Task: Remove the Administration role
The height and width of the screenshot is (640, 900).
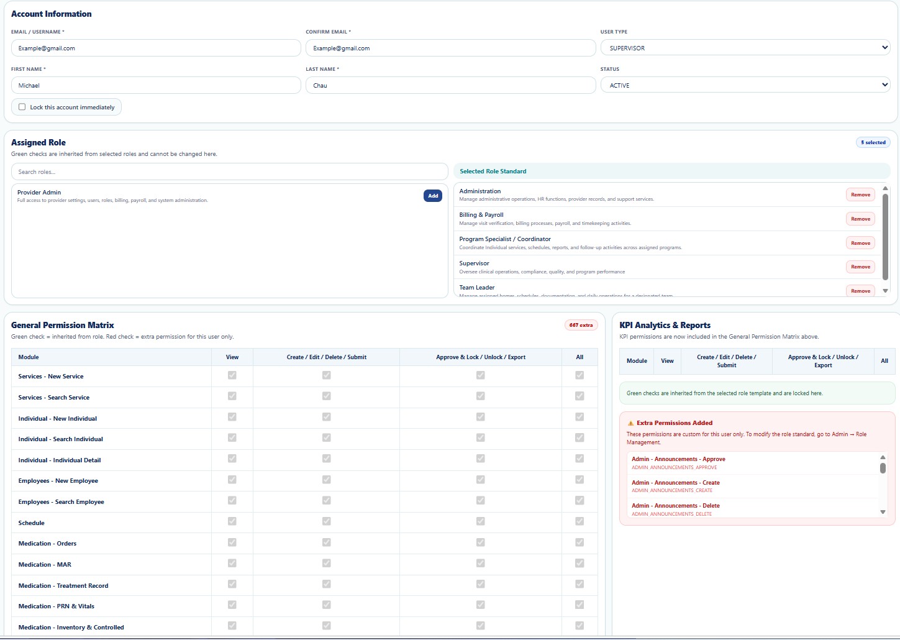Action: (x=860, y=194)
